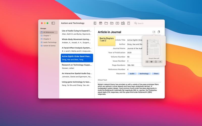This screenshot has width=202, height=126.
Task: Toggle the sidebar visibility button
Action: (x=53, y=23)
